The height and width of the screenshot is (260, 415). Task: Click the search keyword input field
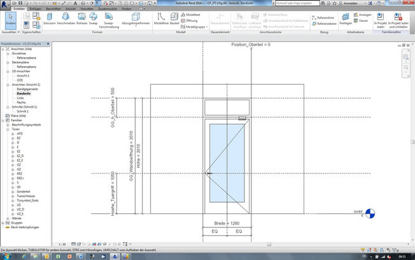[x=297, y=3]
